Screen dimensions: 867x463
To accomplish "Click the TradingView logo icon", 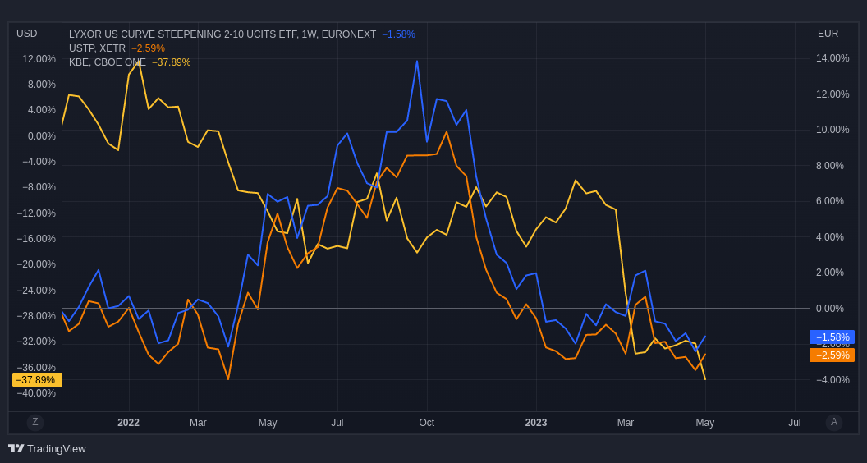I will [x=16, y=448].
